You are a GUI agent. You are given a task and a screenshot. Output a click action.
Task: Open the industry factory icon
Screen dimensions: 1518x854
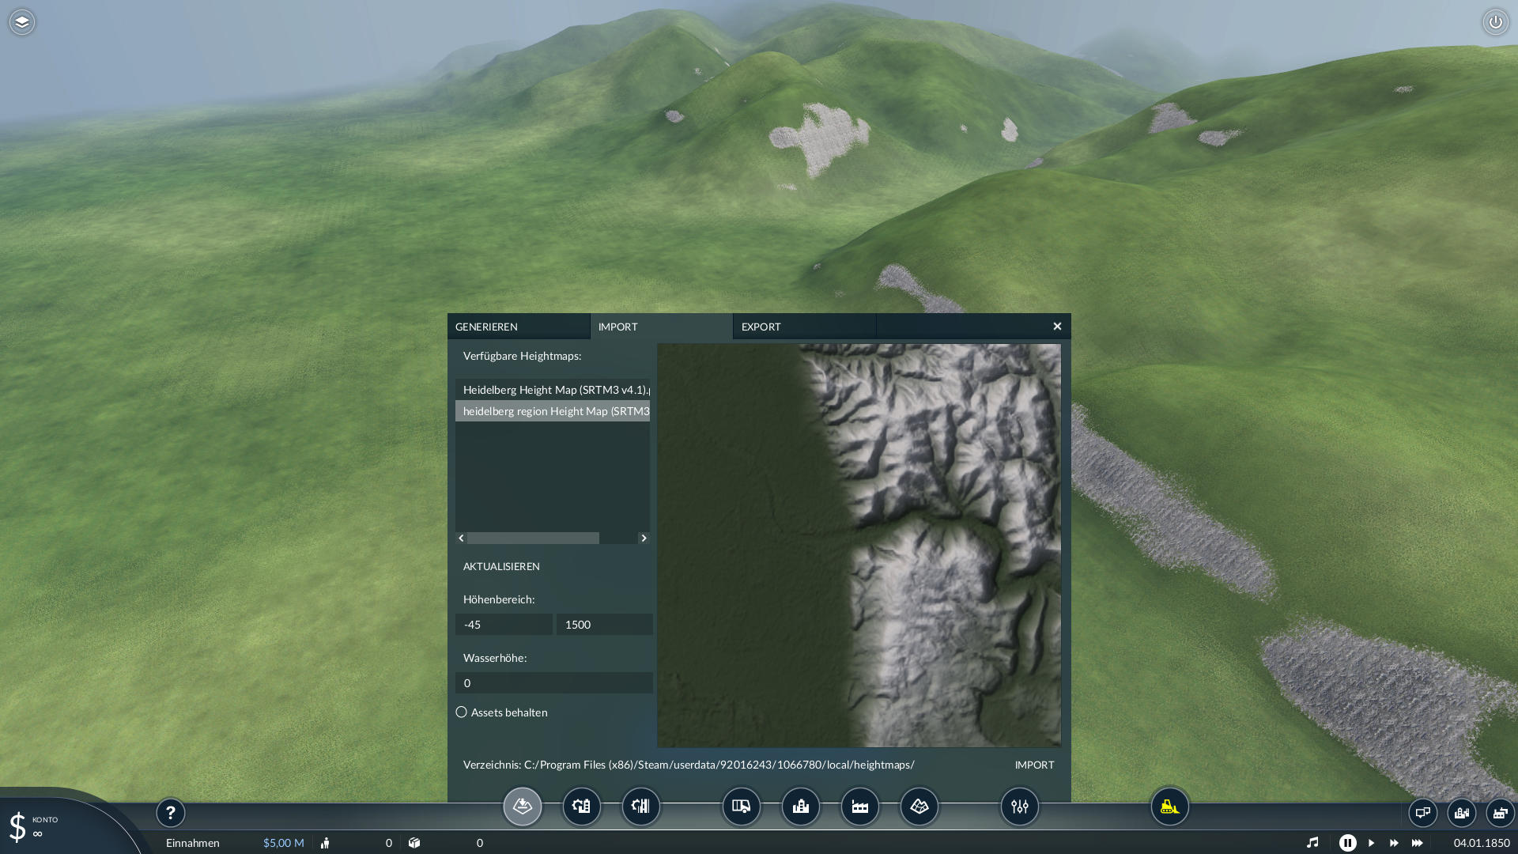860,807
